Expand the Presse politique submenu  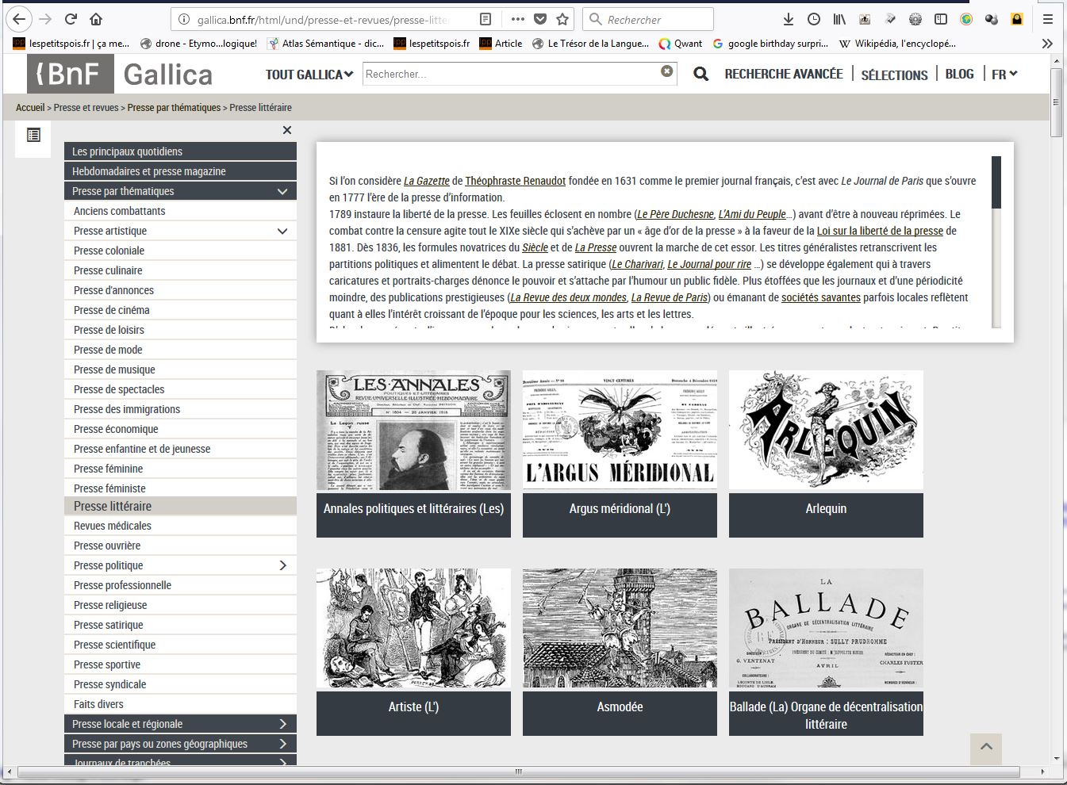pos(282,565)
